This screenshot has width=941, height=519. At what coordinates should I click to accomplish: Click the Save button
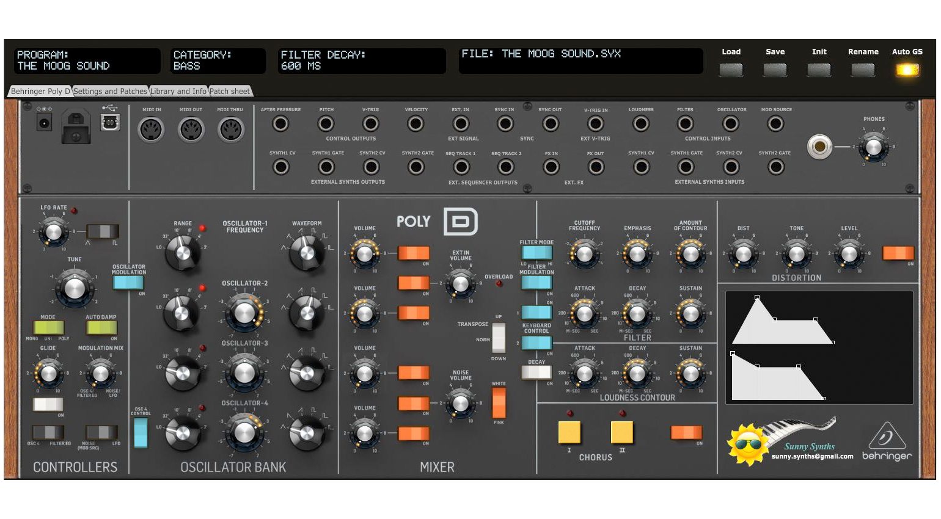775,70
